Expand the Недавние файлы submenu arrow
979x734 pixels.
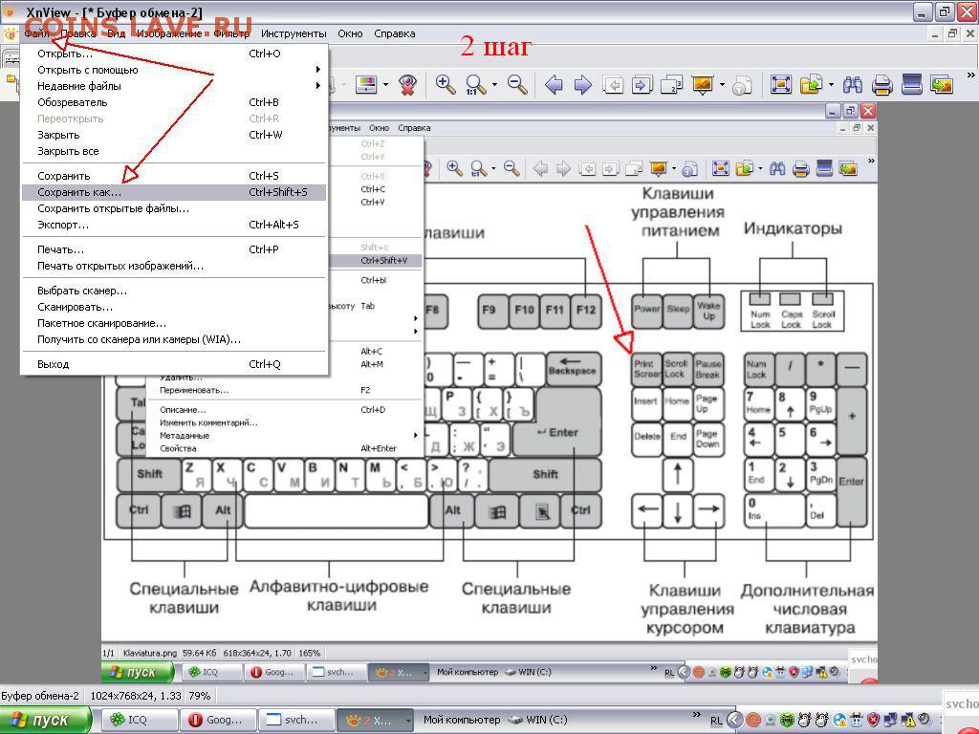pyautogui.click(x=317, y=86)
